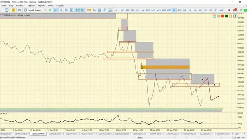Expand the chat icon dropdown arrow
This screenshot has width=247, height=139.
coord(10,10)
